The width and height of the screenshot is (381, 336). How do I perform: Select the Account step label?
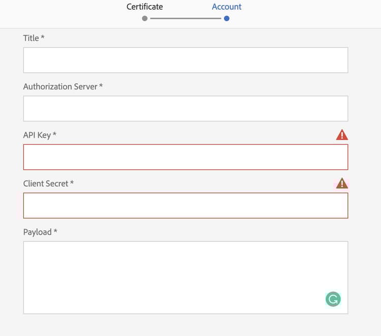point(227,7)
